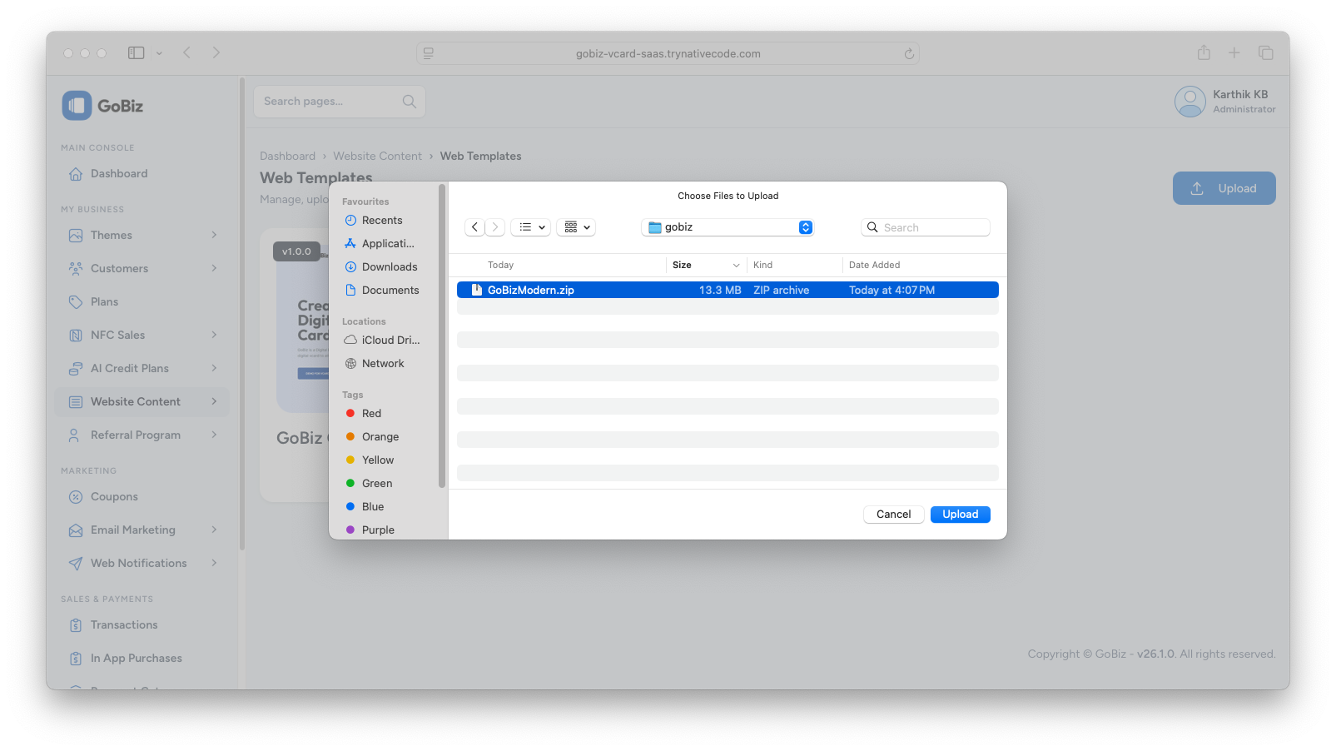The image size is (1336, 751).
Task: Click the Safari address bar
Action: coord(668,53)
